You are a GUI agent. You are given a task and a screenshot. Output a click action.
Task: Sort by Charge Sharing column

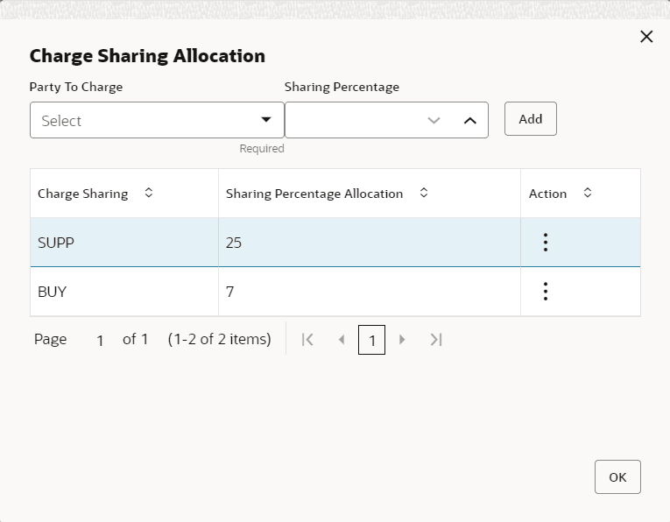pos(148,194)
